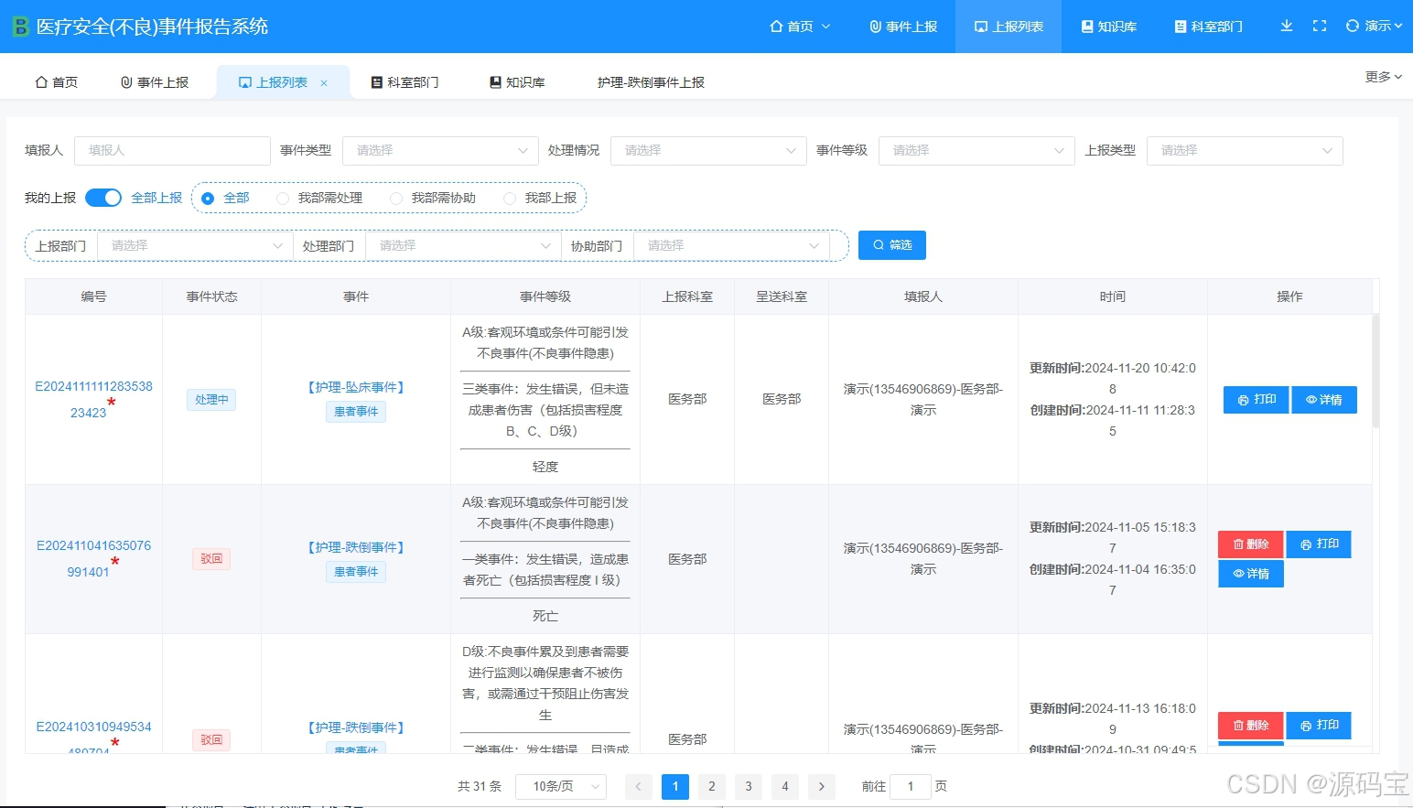Select the 全部 radio option

(225, 198)
